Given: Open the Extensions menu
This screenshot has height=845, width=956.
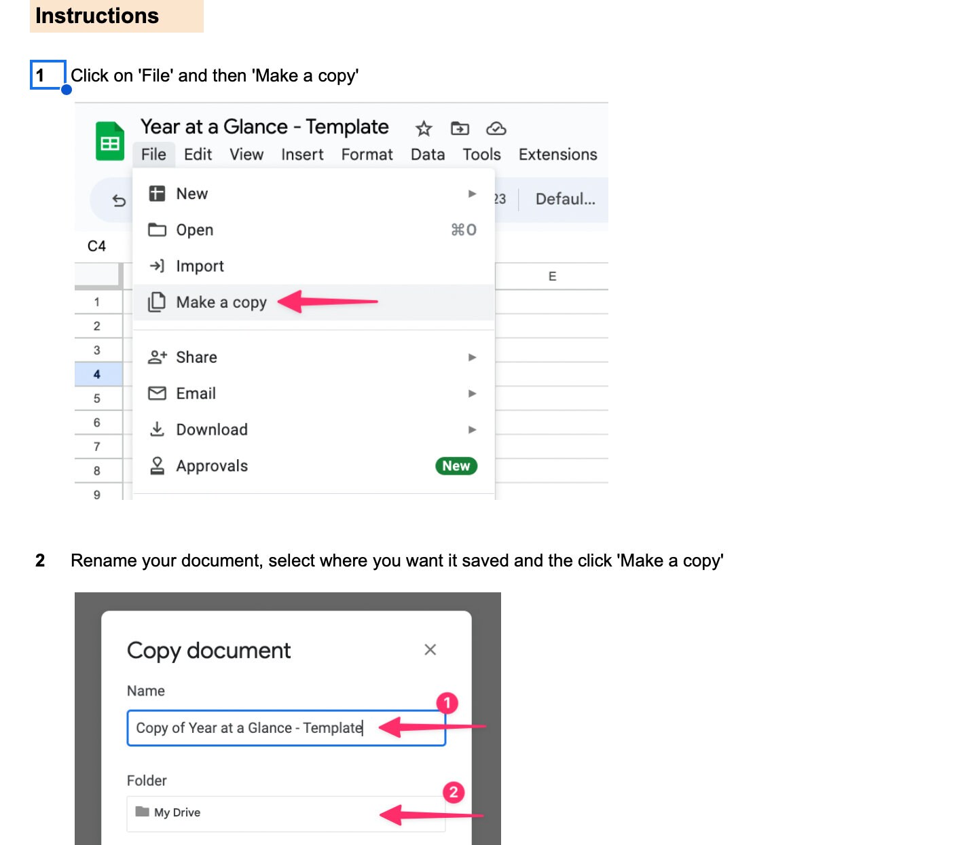Looking at the screenshot, I should pos(557,154).
